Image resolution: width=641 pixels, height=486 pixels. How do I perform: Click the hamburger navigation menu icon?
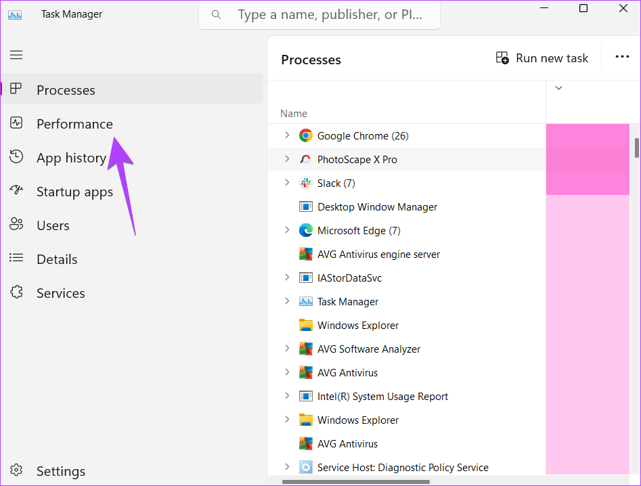click(16, 55)
